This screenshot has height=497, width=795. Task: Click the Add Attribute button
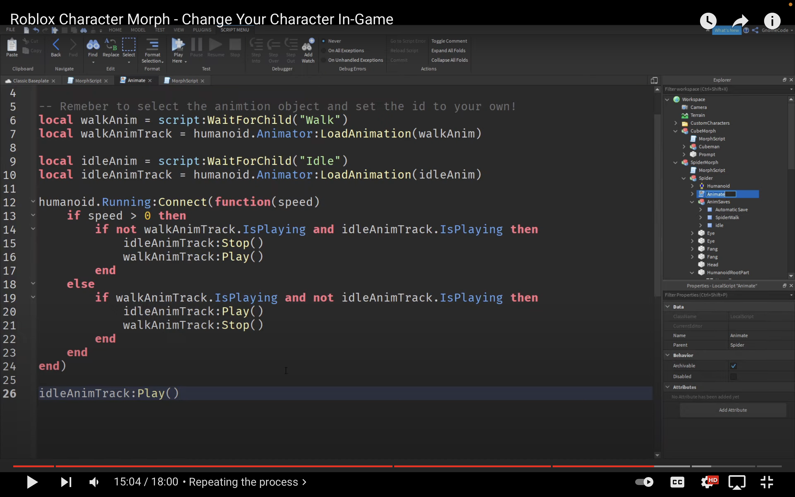tap(733, 409)
